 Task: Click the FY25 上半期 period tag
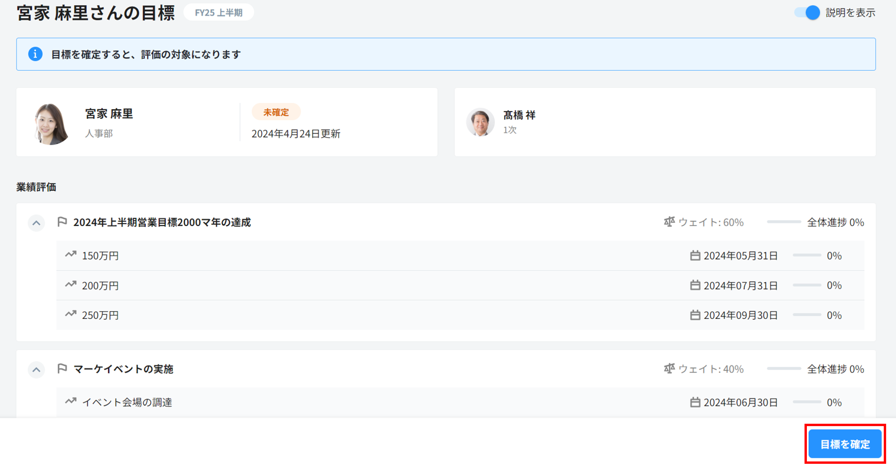tap(218, 13)
